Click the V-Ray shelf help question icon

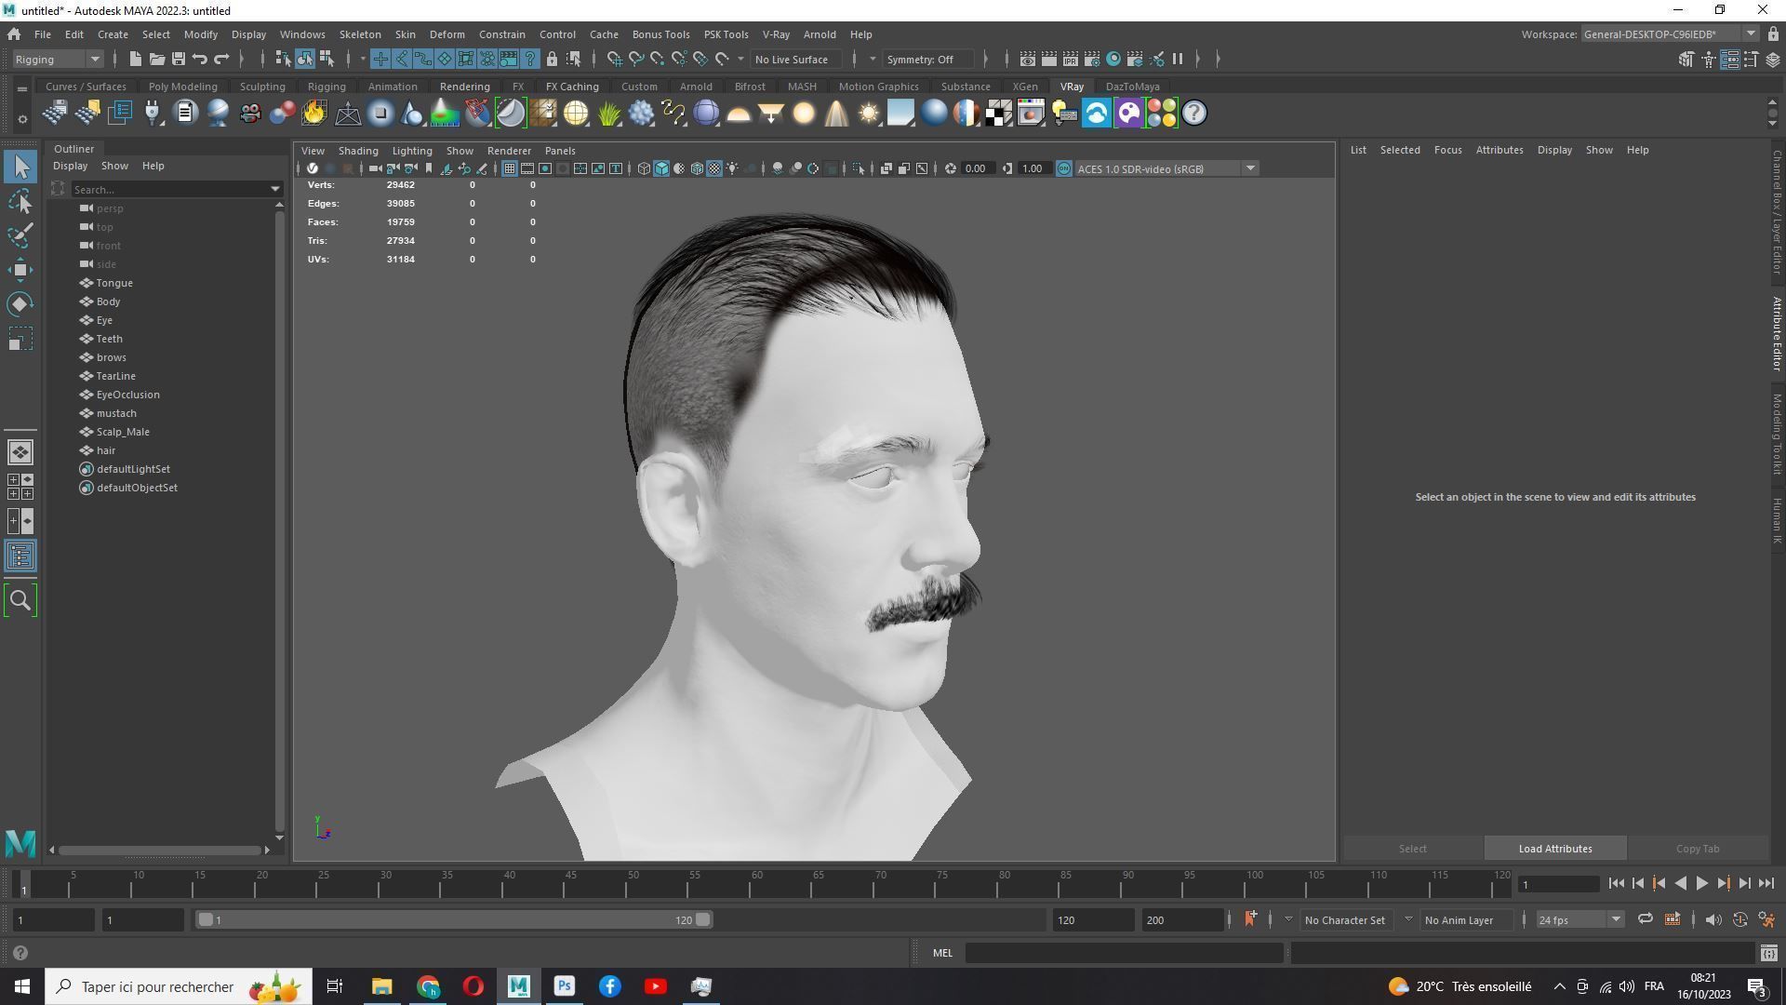[x=1194, y=114]
